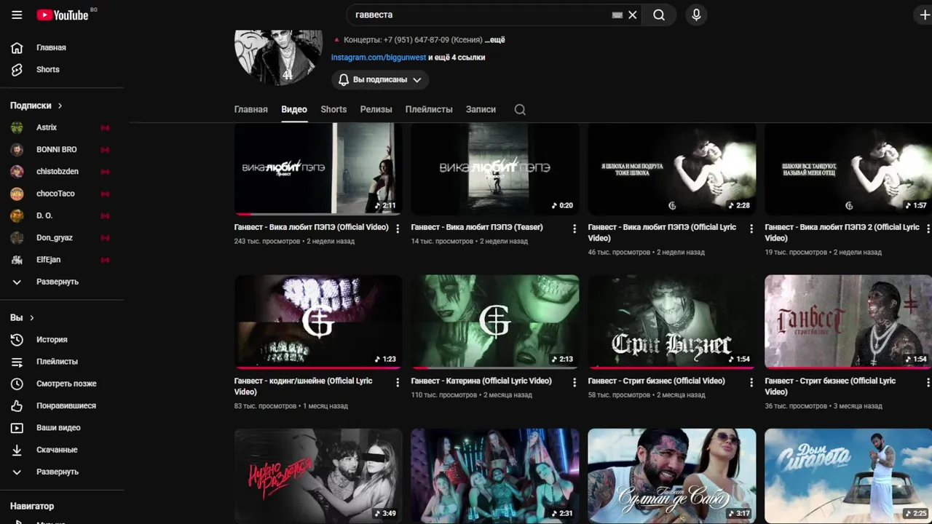Screen dimensions: 932x524
Task: Switch to the Shorts channel tab
Action: click(333, 109)
